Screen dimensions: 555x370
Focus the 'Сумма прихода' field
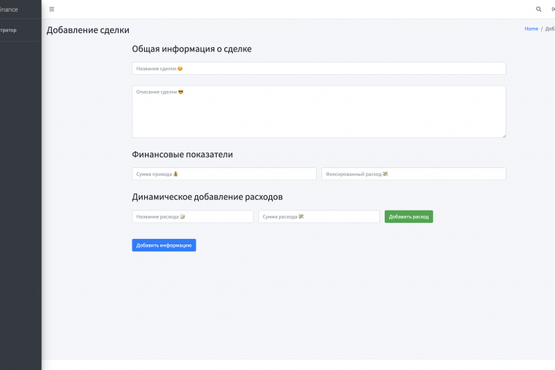tap(224, 174)
